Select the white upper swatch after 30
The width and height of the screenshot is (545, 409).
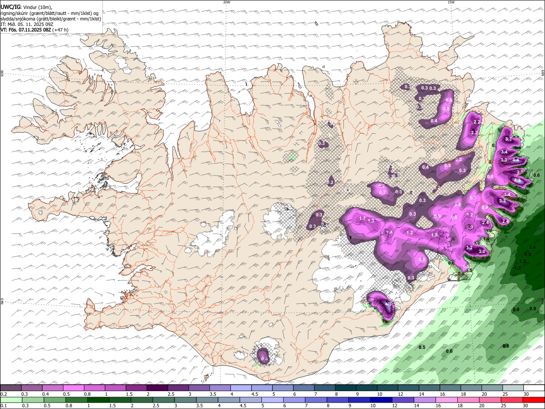click(x=534, y=388)
